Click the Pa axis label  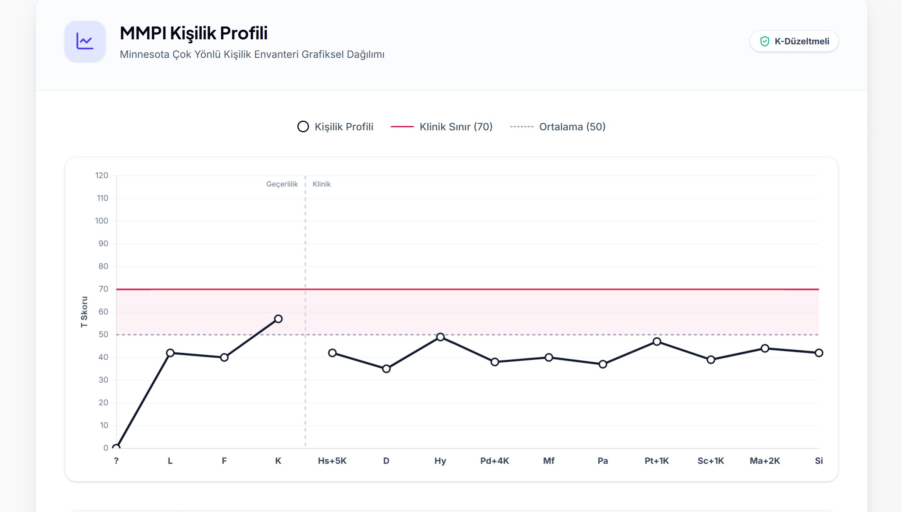[603, 461]
